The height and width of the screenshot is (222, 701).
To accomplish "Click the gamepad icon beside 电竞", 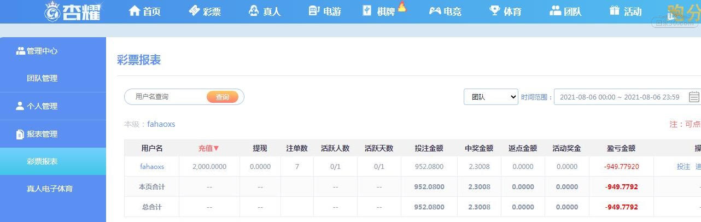I will tap(435, 11).
